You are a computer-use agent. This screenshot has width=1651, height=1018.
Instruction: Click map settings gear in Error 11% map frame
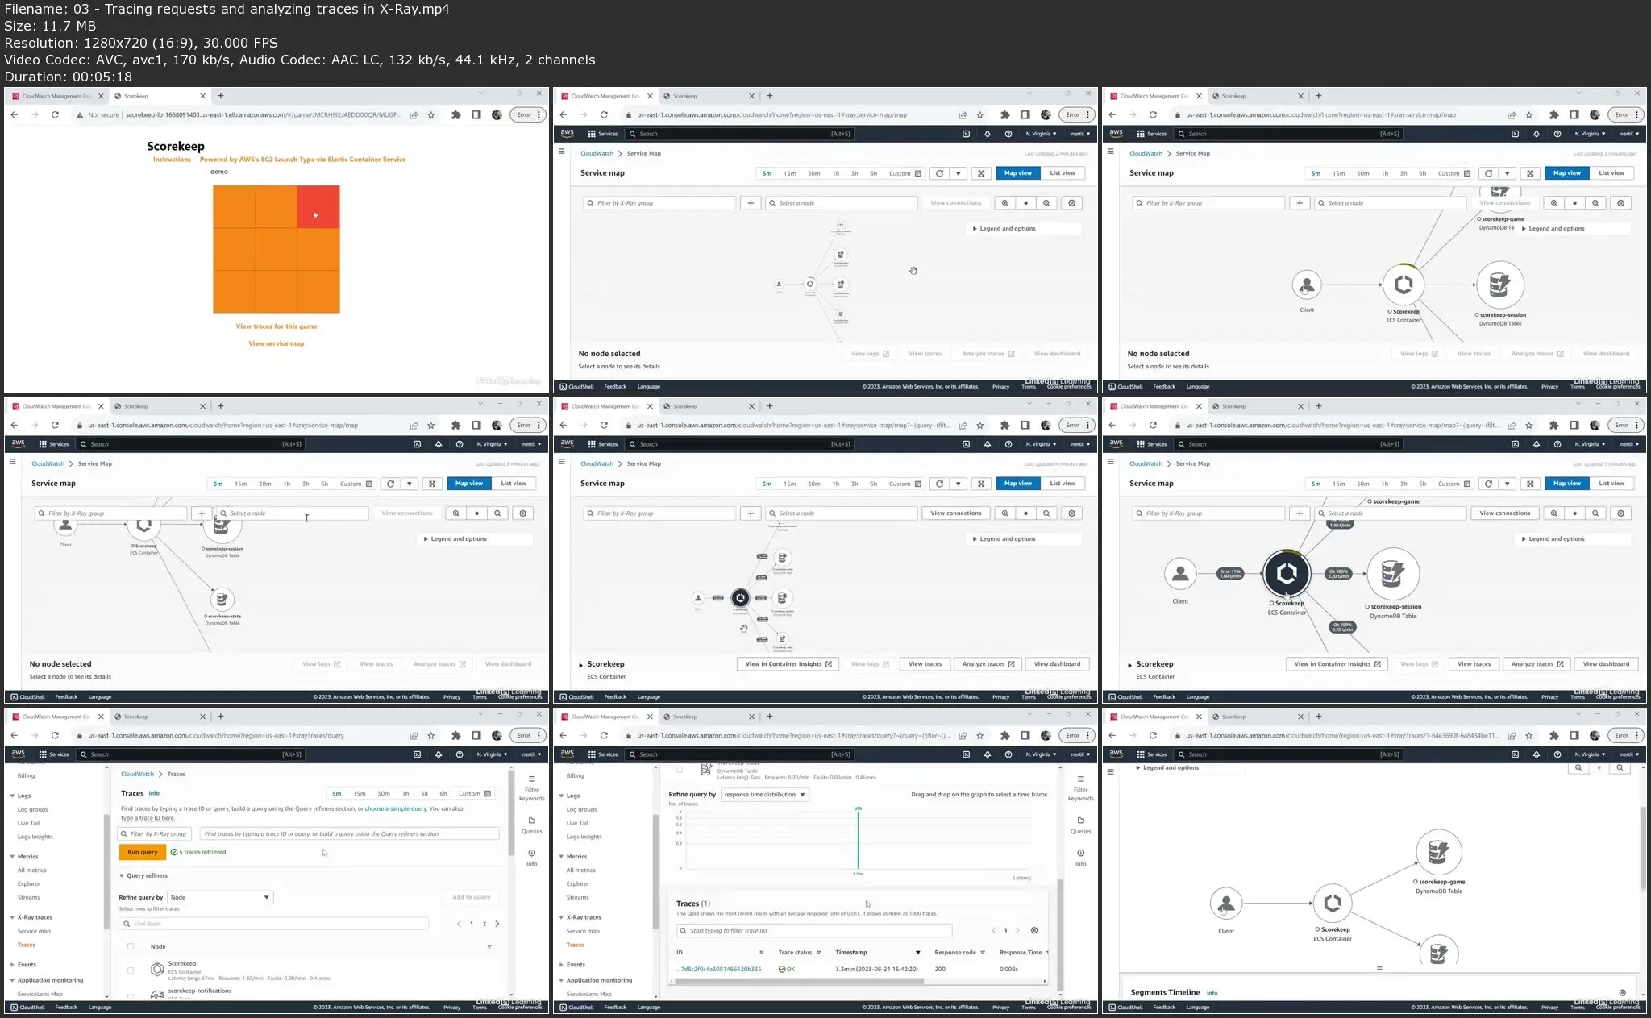click(1620, 513)
